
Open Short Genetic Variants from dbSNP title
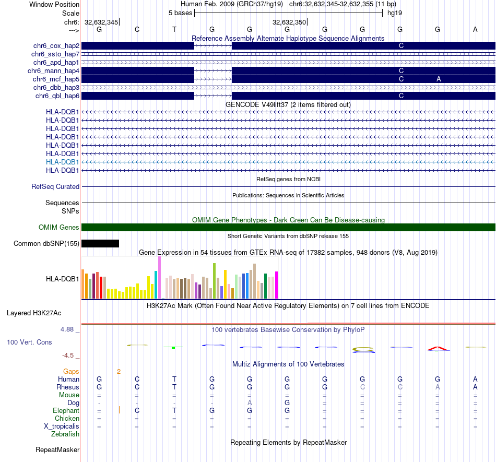288,236
